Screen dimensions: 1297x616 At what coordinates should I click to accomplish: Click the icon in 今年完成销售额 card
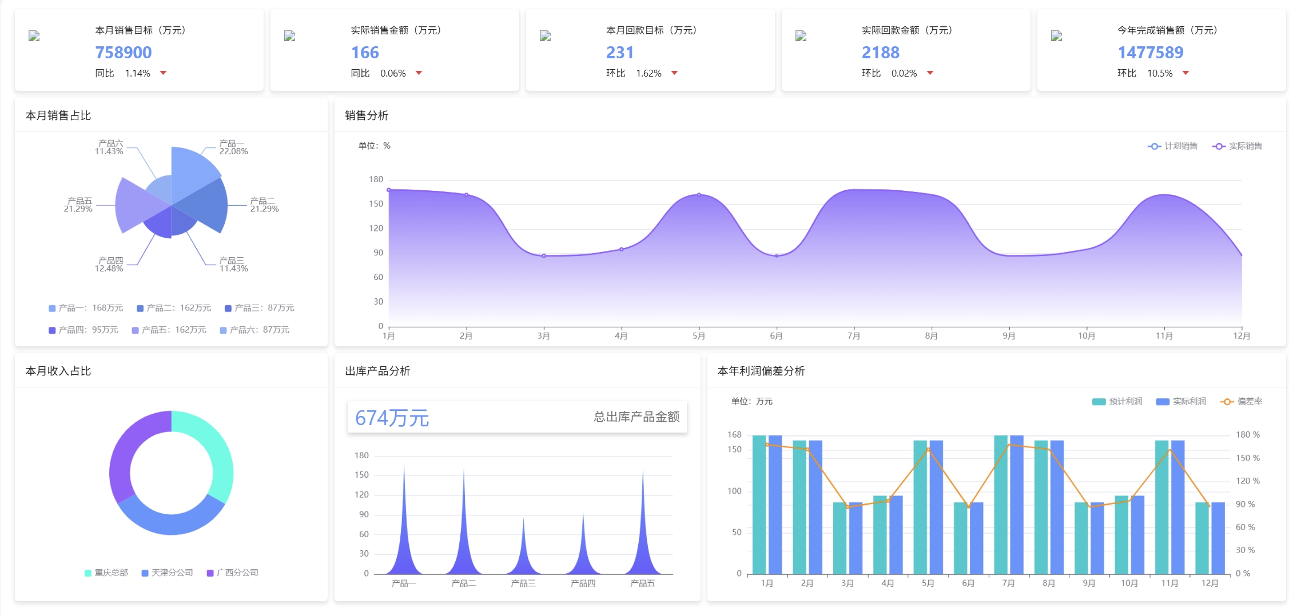point(1057,37)
